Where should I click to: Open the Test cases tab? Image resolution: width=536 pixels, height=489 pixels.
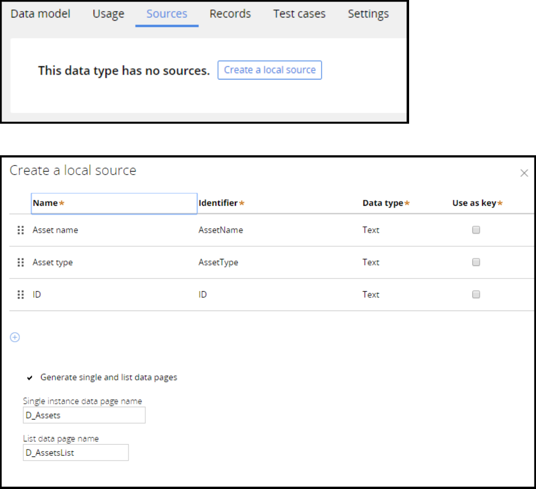[299, 14]
